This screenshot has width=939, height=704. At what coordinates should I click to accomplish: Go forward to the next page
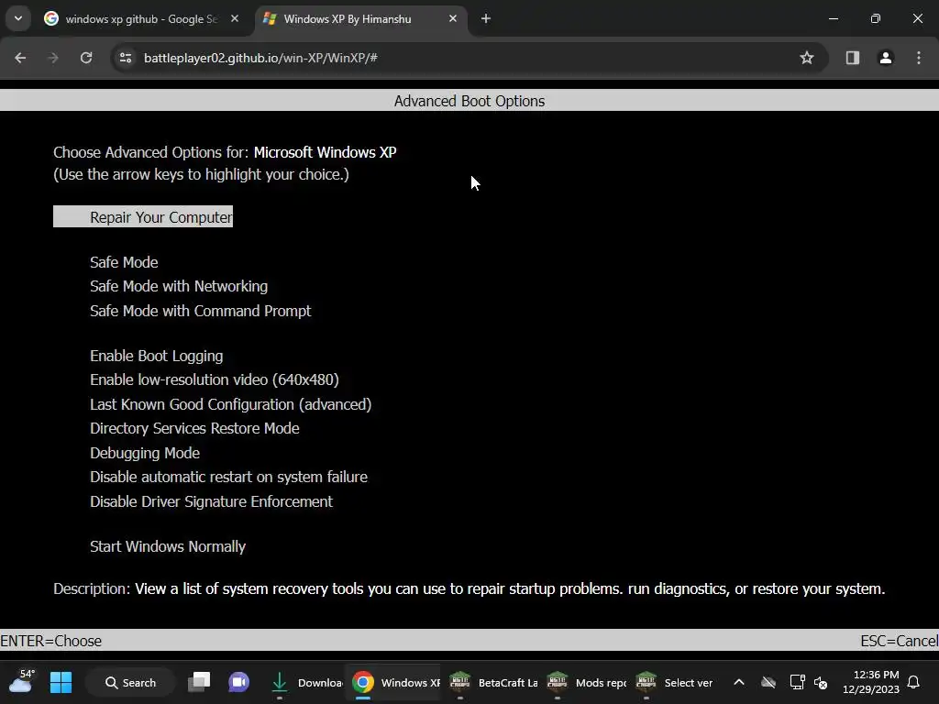click(x=53, y=58)
